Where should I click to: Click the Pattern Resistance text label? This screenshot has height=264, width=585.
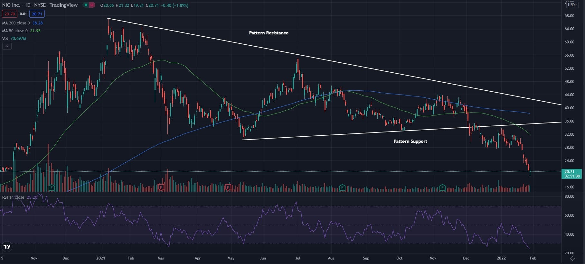click(x=269, y=33)
